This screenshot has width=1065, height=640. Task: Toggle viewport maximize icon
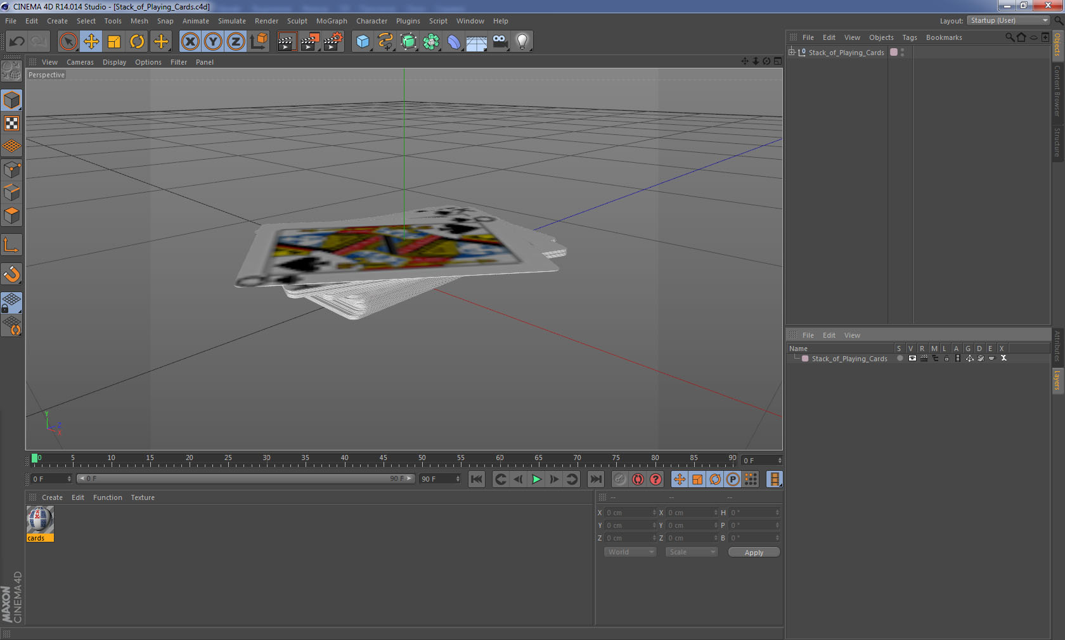tap(778, 61)
